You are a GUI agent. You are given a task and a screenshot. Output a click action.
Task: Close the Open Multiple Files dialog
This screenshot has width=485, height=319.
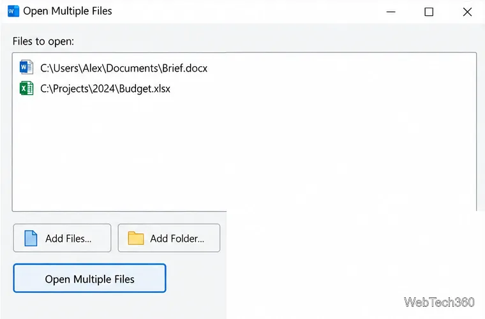[x=467, y=12]
